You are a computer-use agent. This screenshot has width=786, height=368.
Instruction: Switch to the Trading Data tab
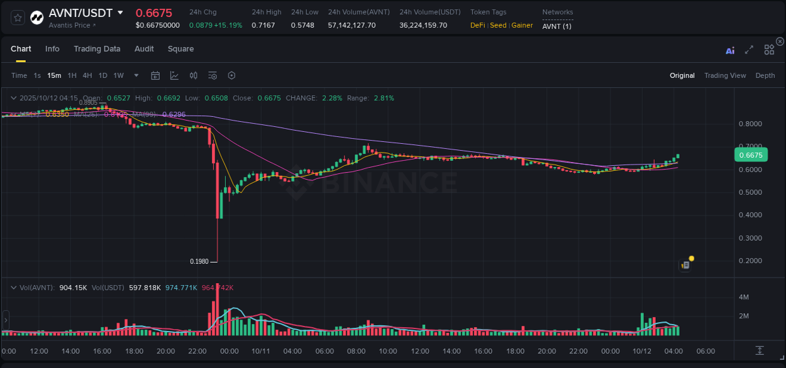point(97,48)
